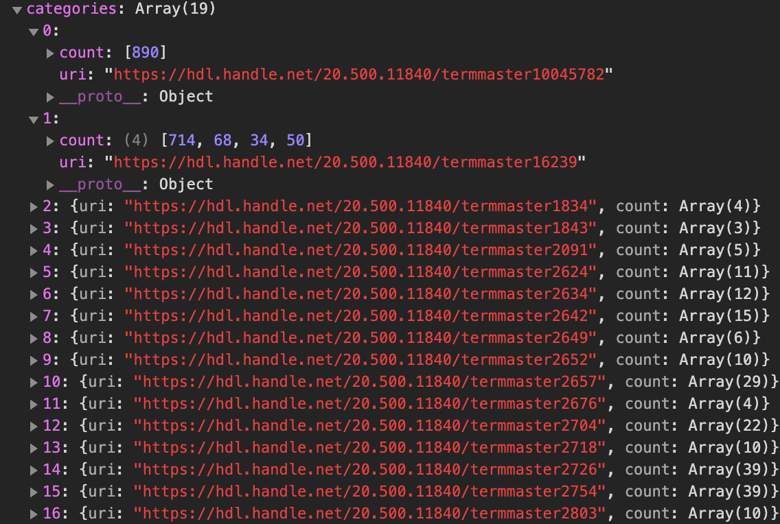The image size is (780, 524).
Task: Expand the count [890] array
Action: click(50, 53)
